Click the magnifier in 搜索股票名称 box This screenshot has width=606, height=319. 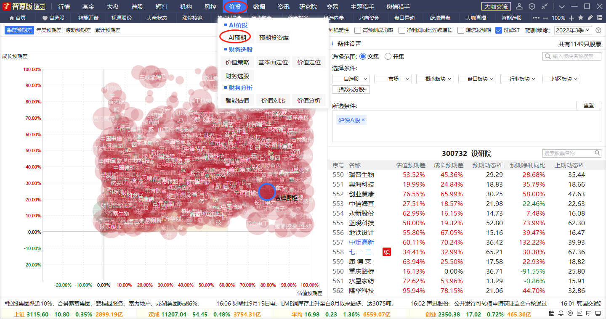[598, 153]
